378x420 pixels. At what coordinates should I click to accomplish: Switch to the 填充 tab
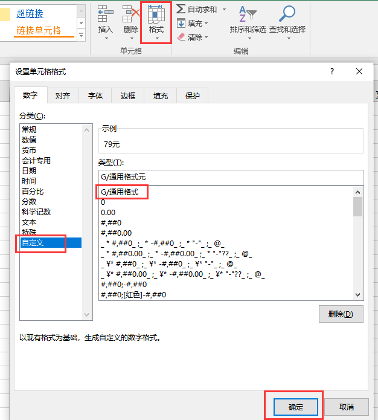coord(161,95)
